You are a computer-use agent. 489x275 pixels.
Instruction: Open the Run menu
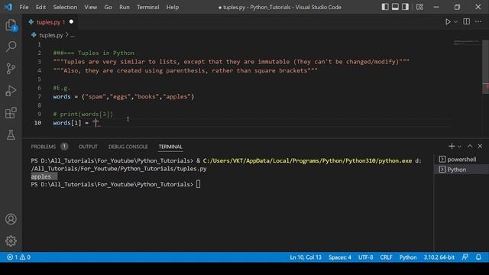coord(124,7)
